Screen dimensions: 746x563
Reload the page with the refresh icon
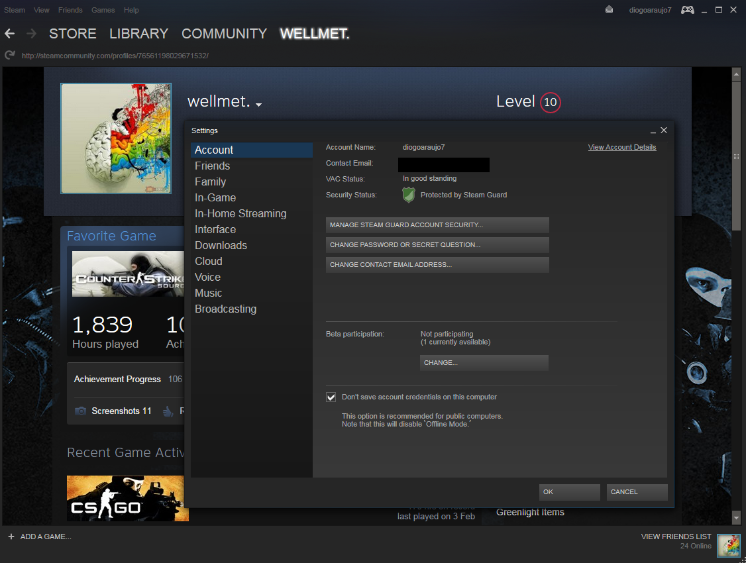[9, 56]
